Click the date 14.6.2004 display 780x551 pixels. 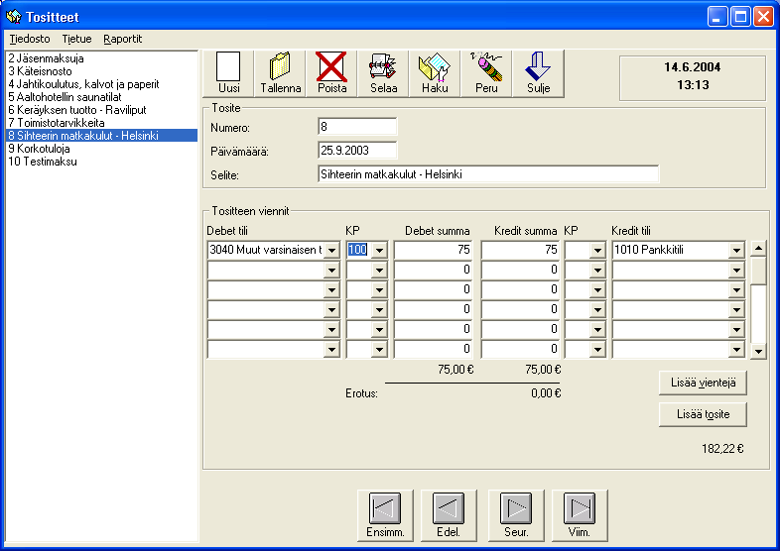[x=693, y=67]
